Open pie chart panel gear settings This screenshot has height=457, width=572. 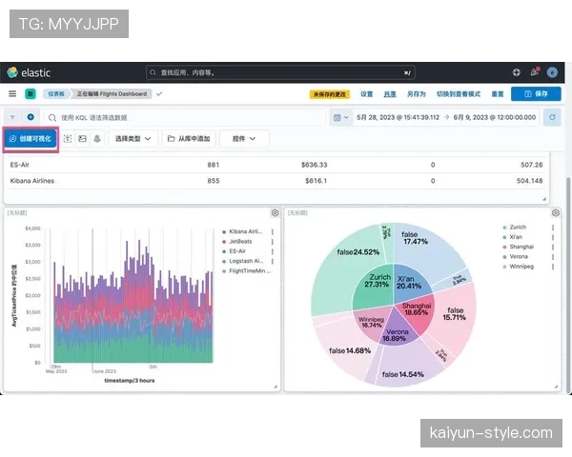click(x=555, y=213)
